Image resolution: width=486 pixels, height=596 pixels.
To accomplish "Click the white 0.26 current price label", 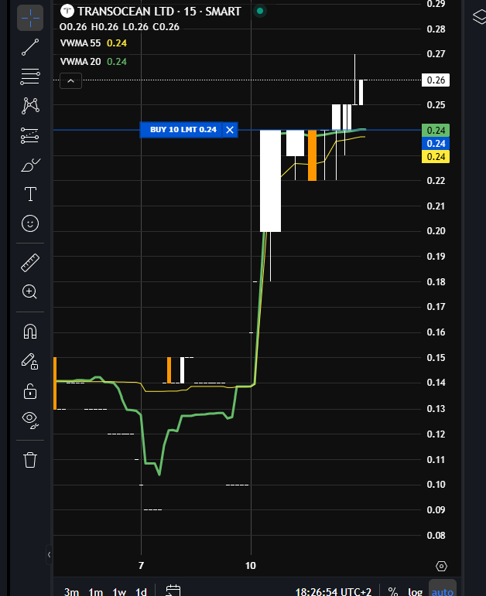I will point(436,80).
